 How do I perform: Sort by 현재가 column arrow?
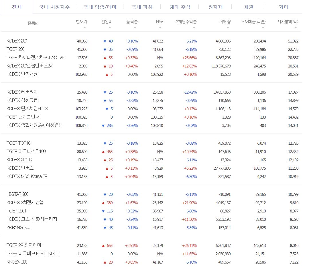tap(85, 27)
